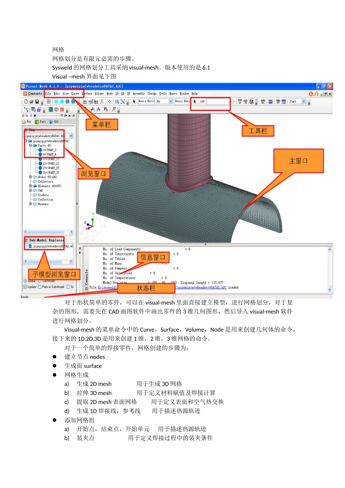Select the IsoData tree item
This screenshot has height=488, width=345.
(43, 195)
